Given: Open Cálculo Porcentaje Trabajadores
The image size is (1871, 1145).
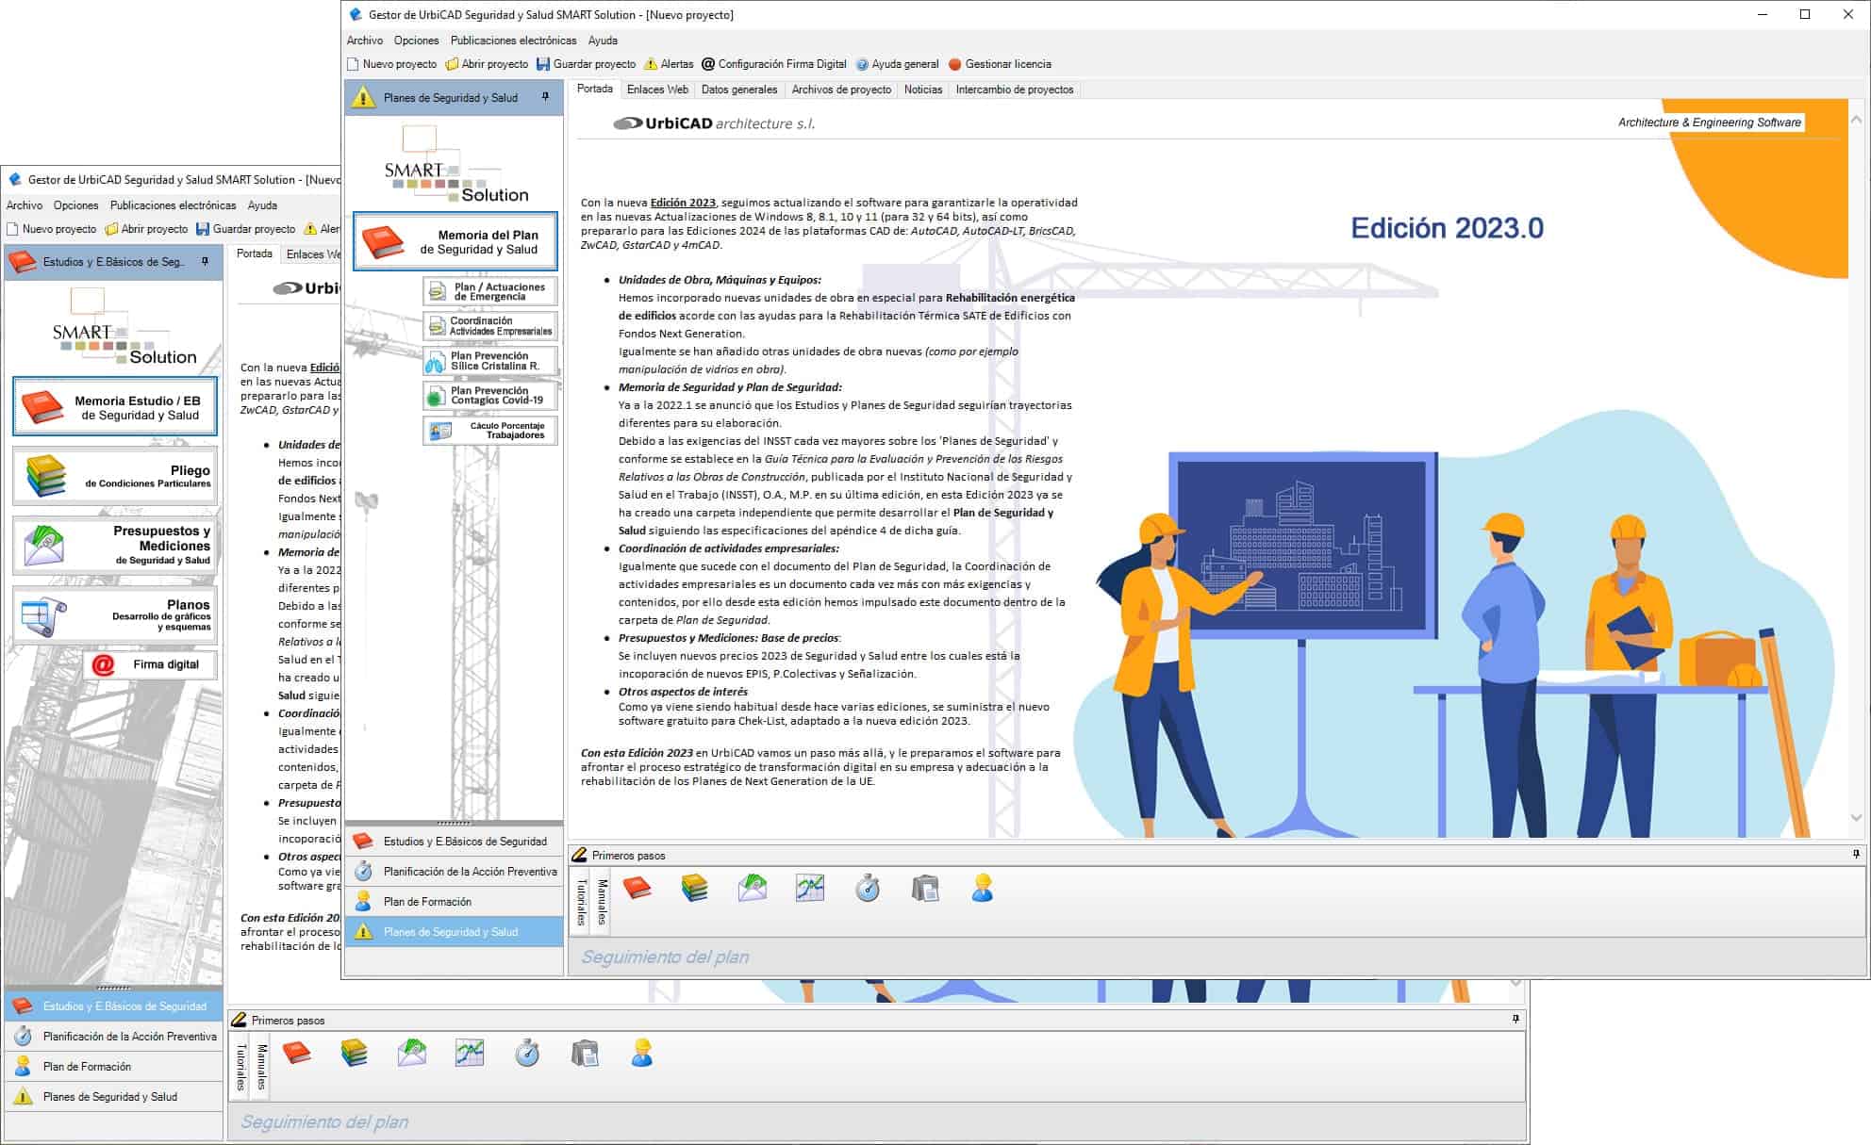Looking at the screenshot, I should pos(490,431).
